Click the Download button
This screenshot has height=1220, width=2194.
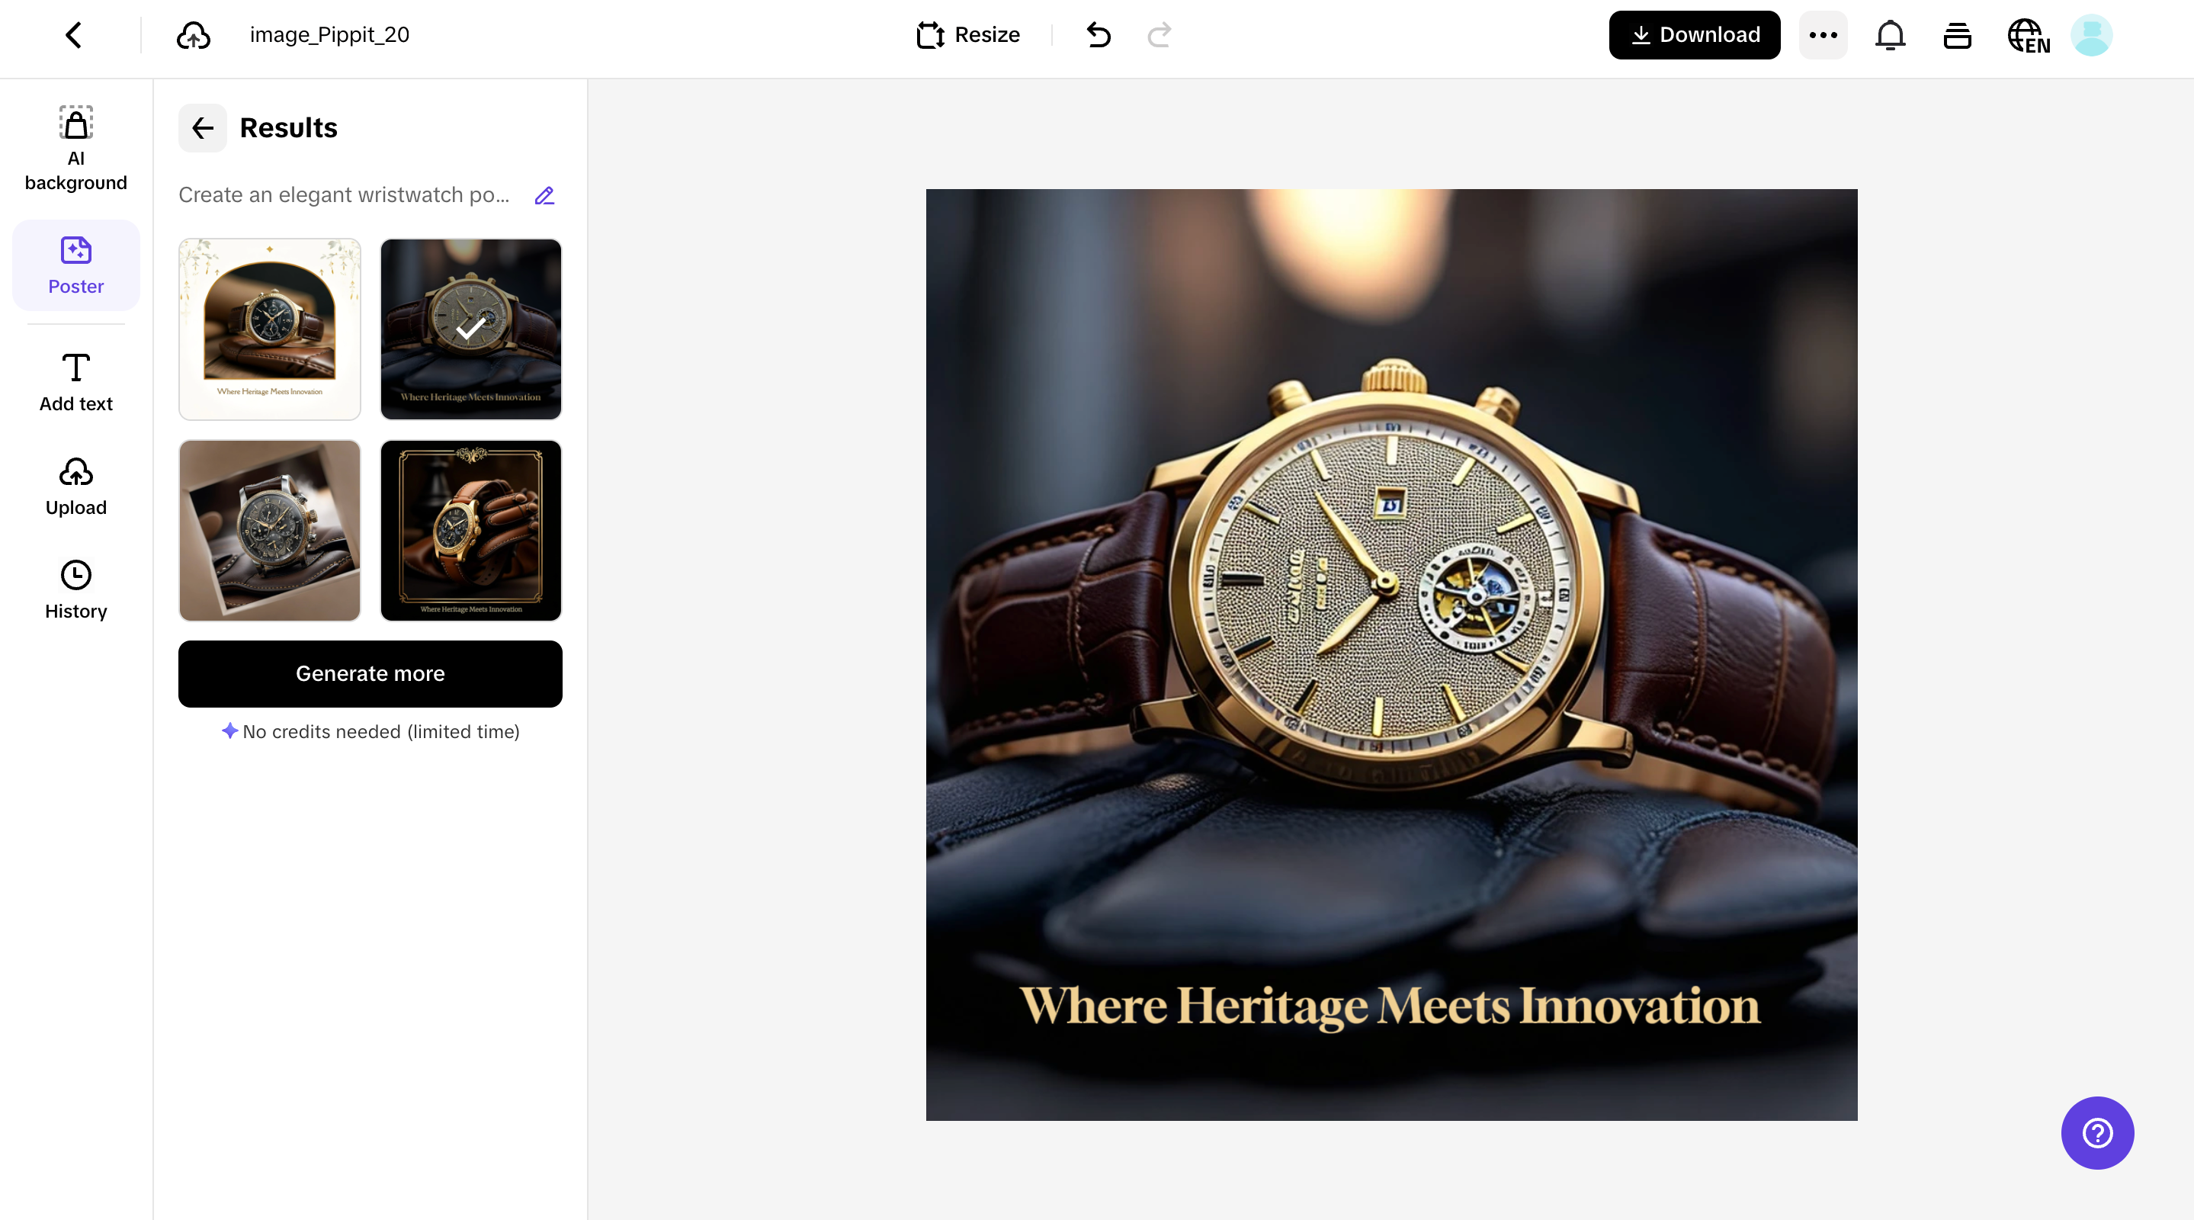tap(1694, 35)
